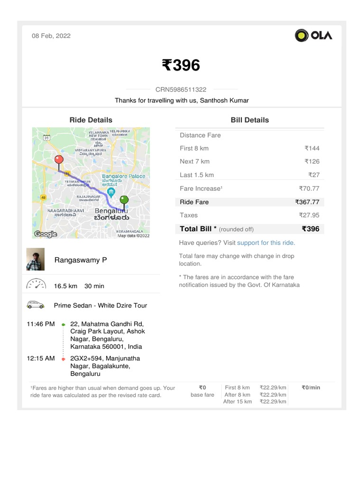Open the 'support for this ride' link

(265, 243)
